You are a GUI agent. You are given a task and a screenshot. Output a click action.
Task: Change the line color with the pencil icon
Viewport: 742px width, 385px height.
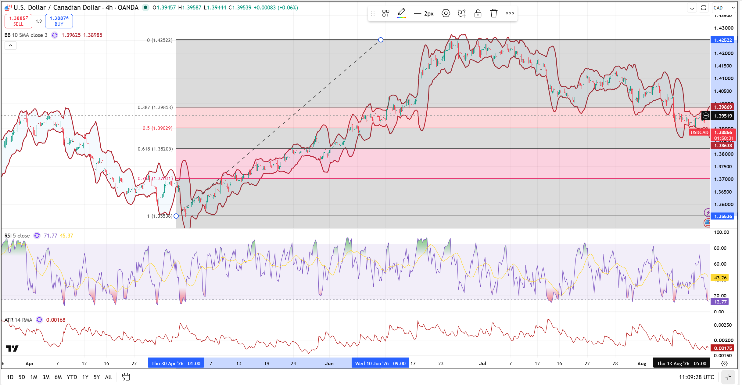[402, 13]
